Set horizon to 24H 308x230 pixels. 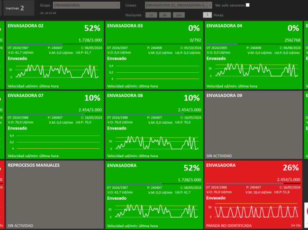[179, 15]
